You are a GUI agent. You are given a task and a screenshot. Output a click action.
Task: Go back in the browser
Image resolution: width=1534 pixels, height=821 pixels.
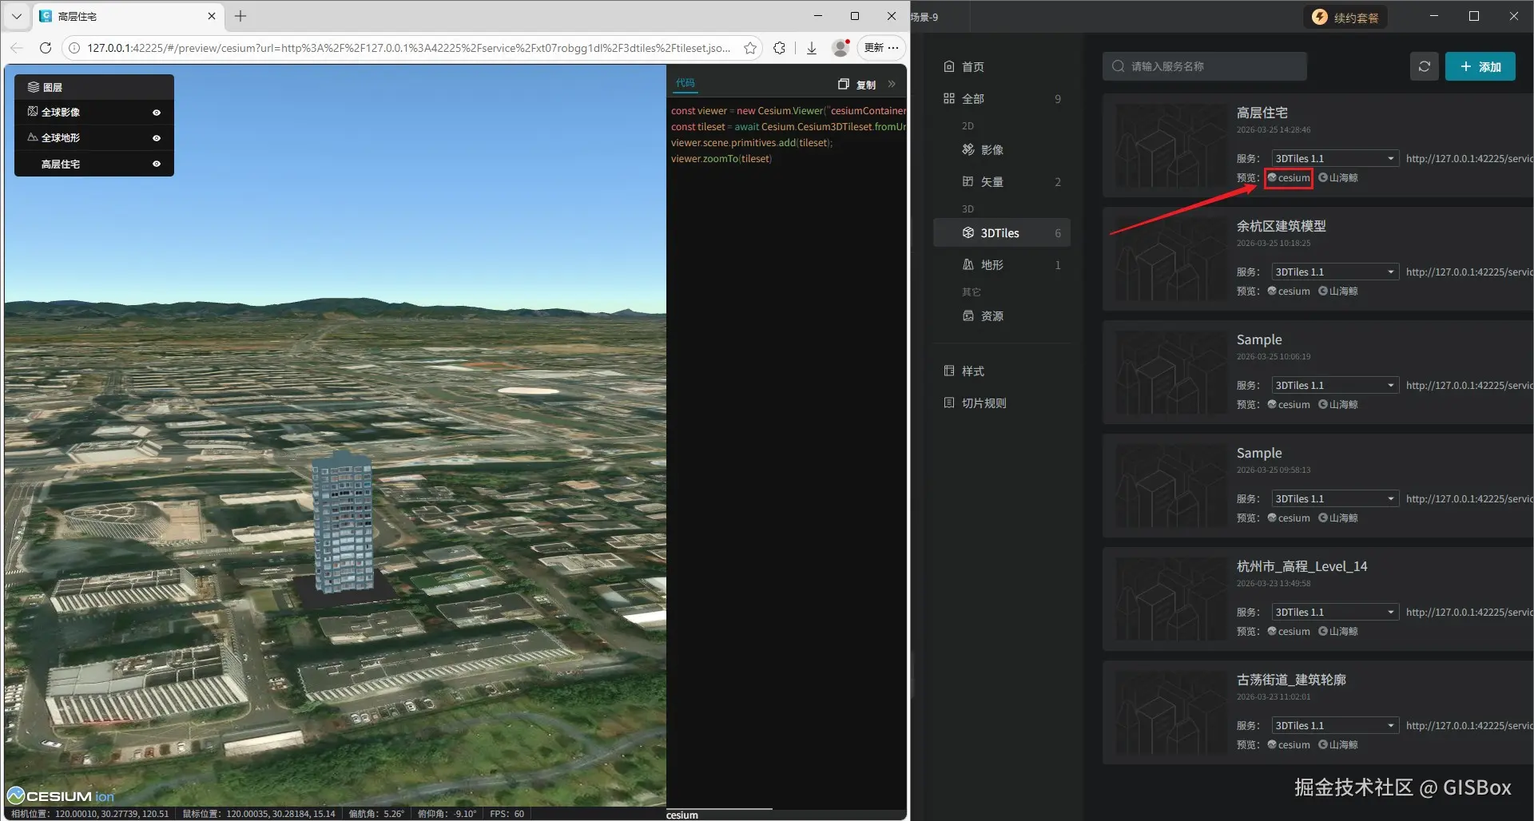[17, 48]
